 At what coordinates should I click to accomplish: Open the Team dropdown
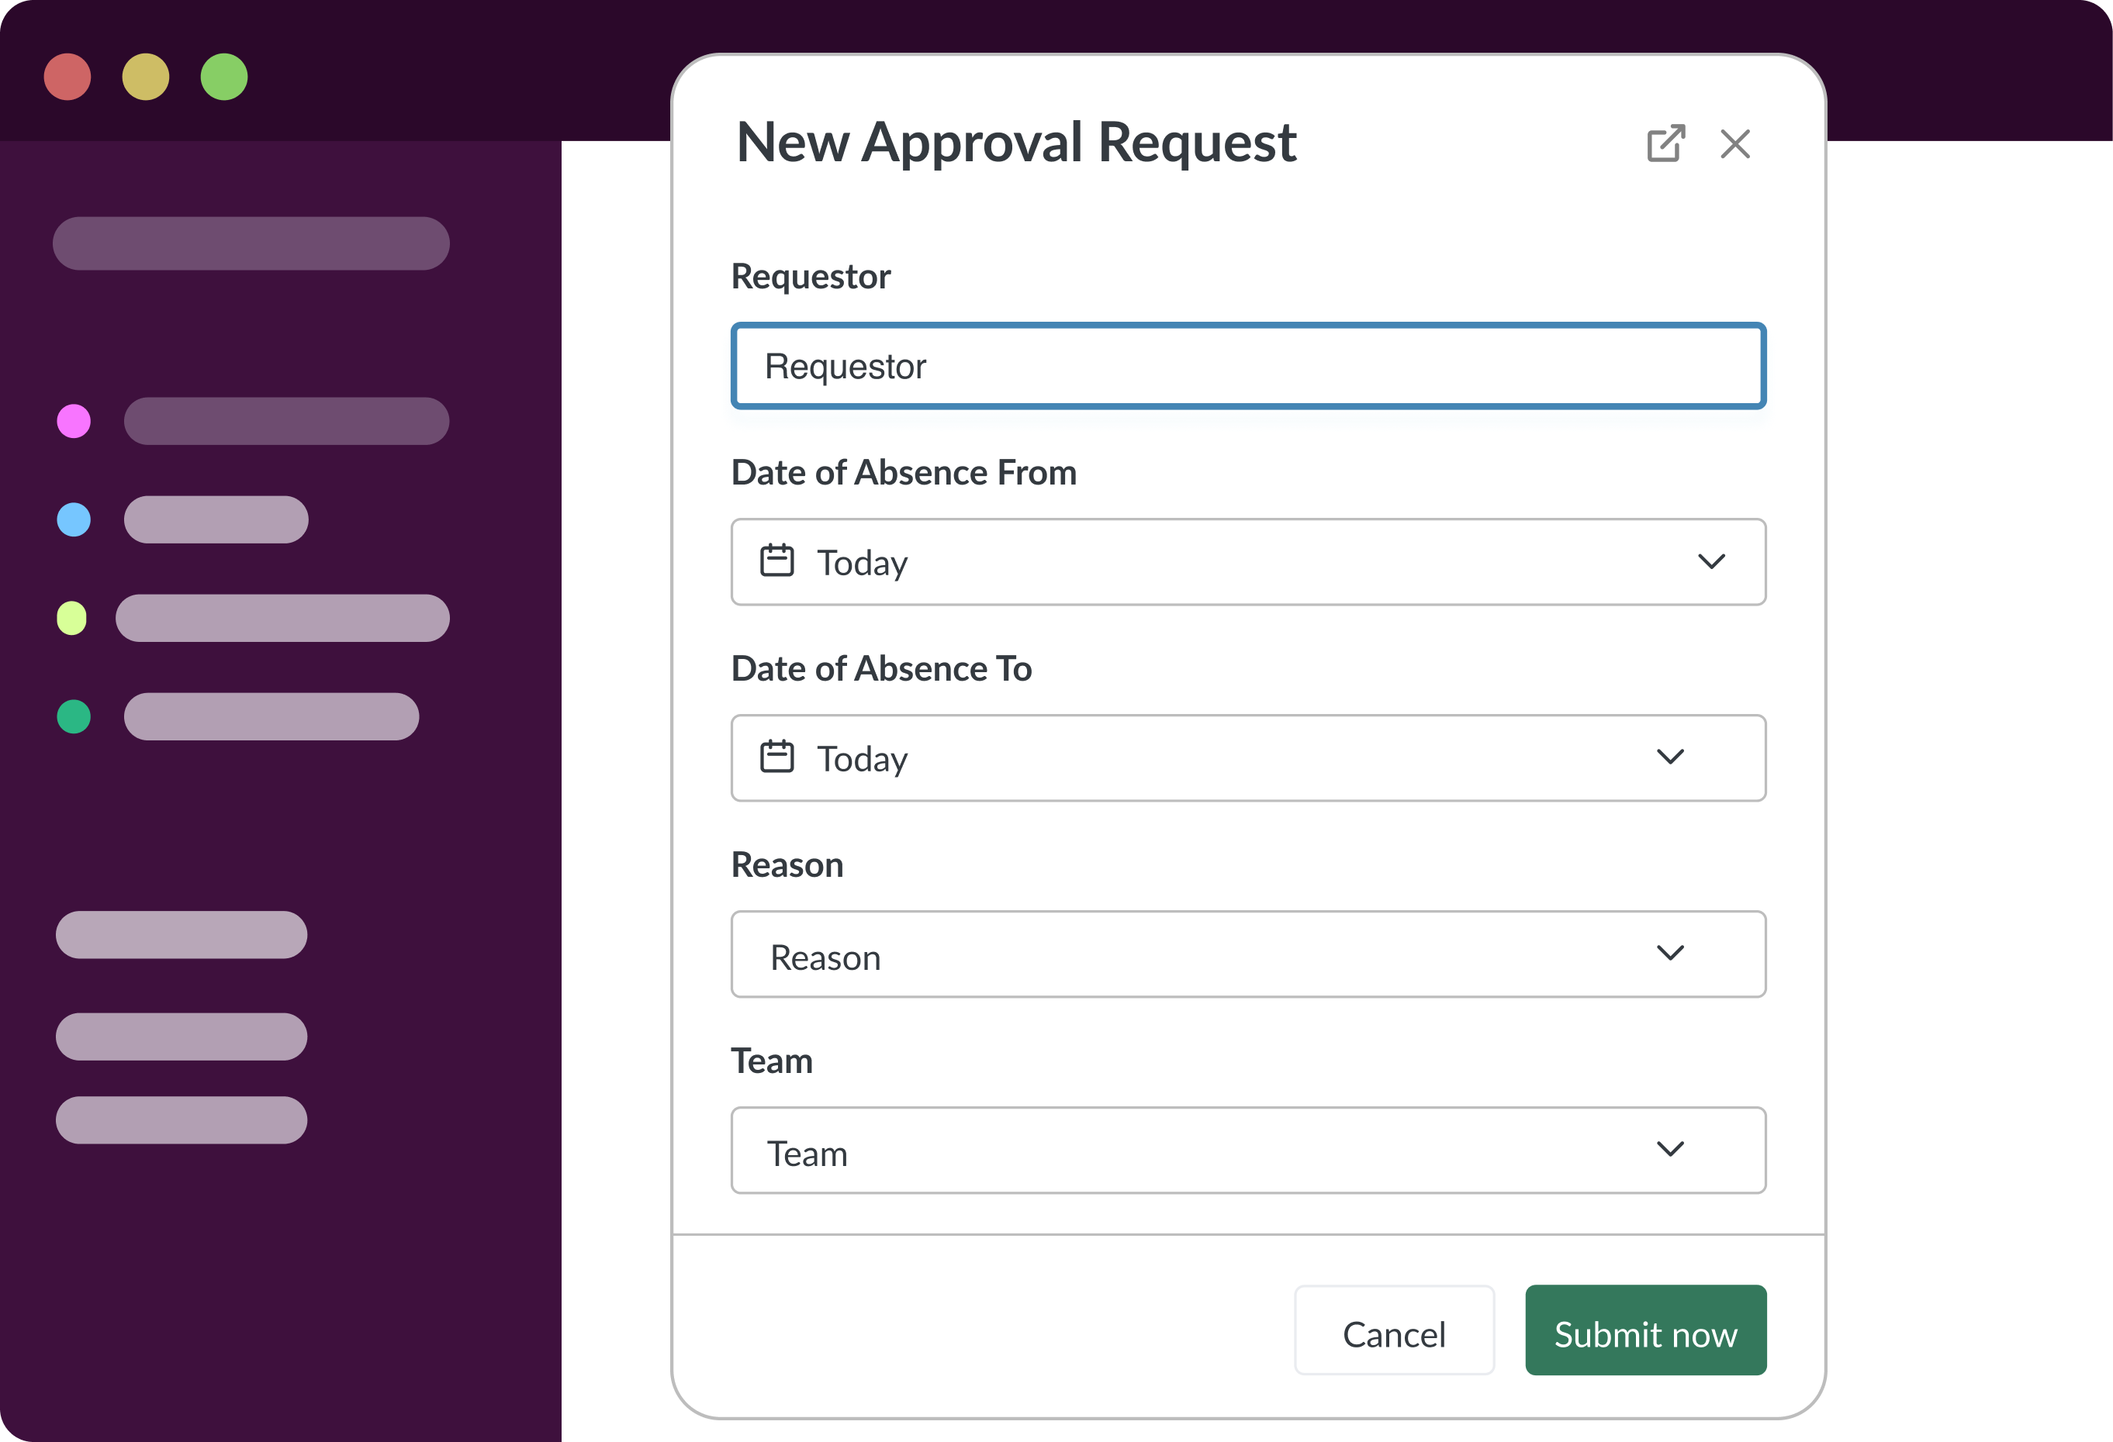coord(1248,1150)
